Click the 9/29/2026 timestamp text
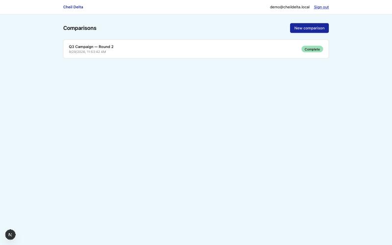The height and width of the screenshot is (245, 392). [87, 52]
